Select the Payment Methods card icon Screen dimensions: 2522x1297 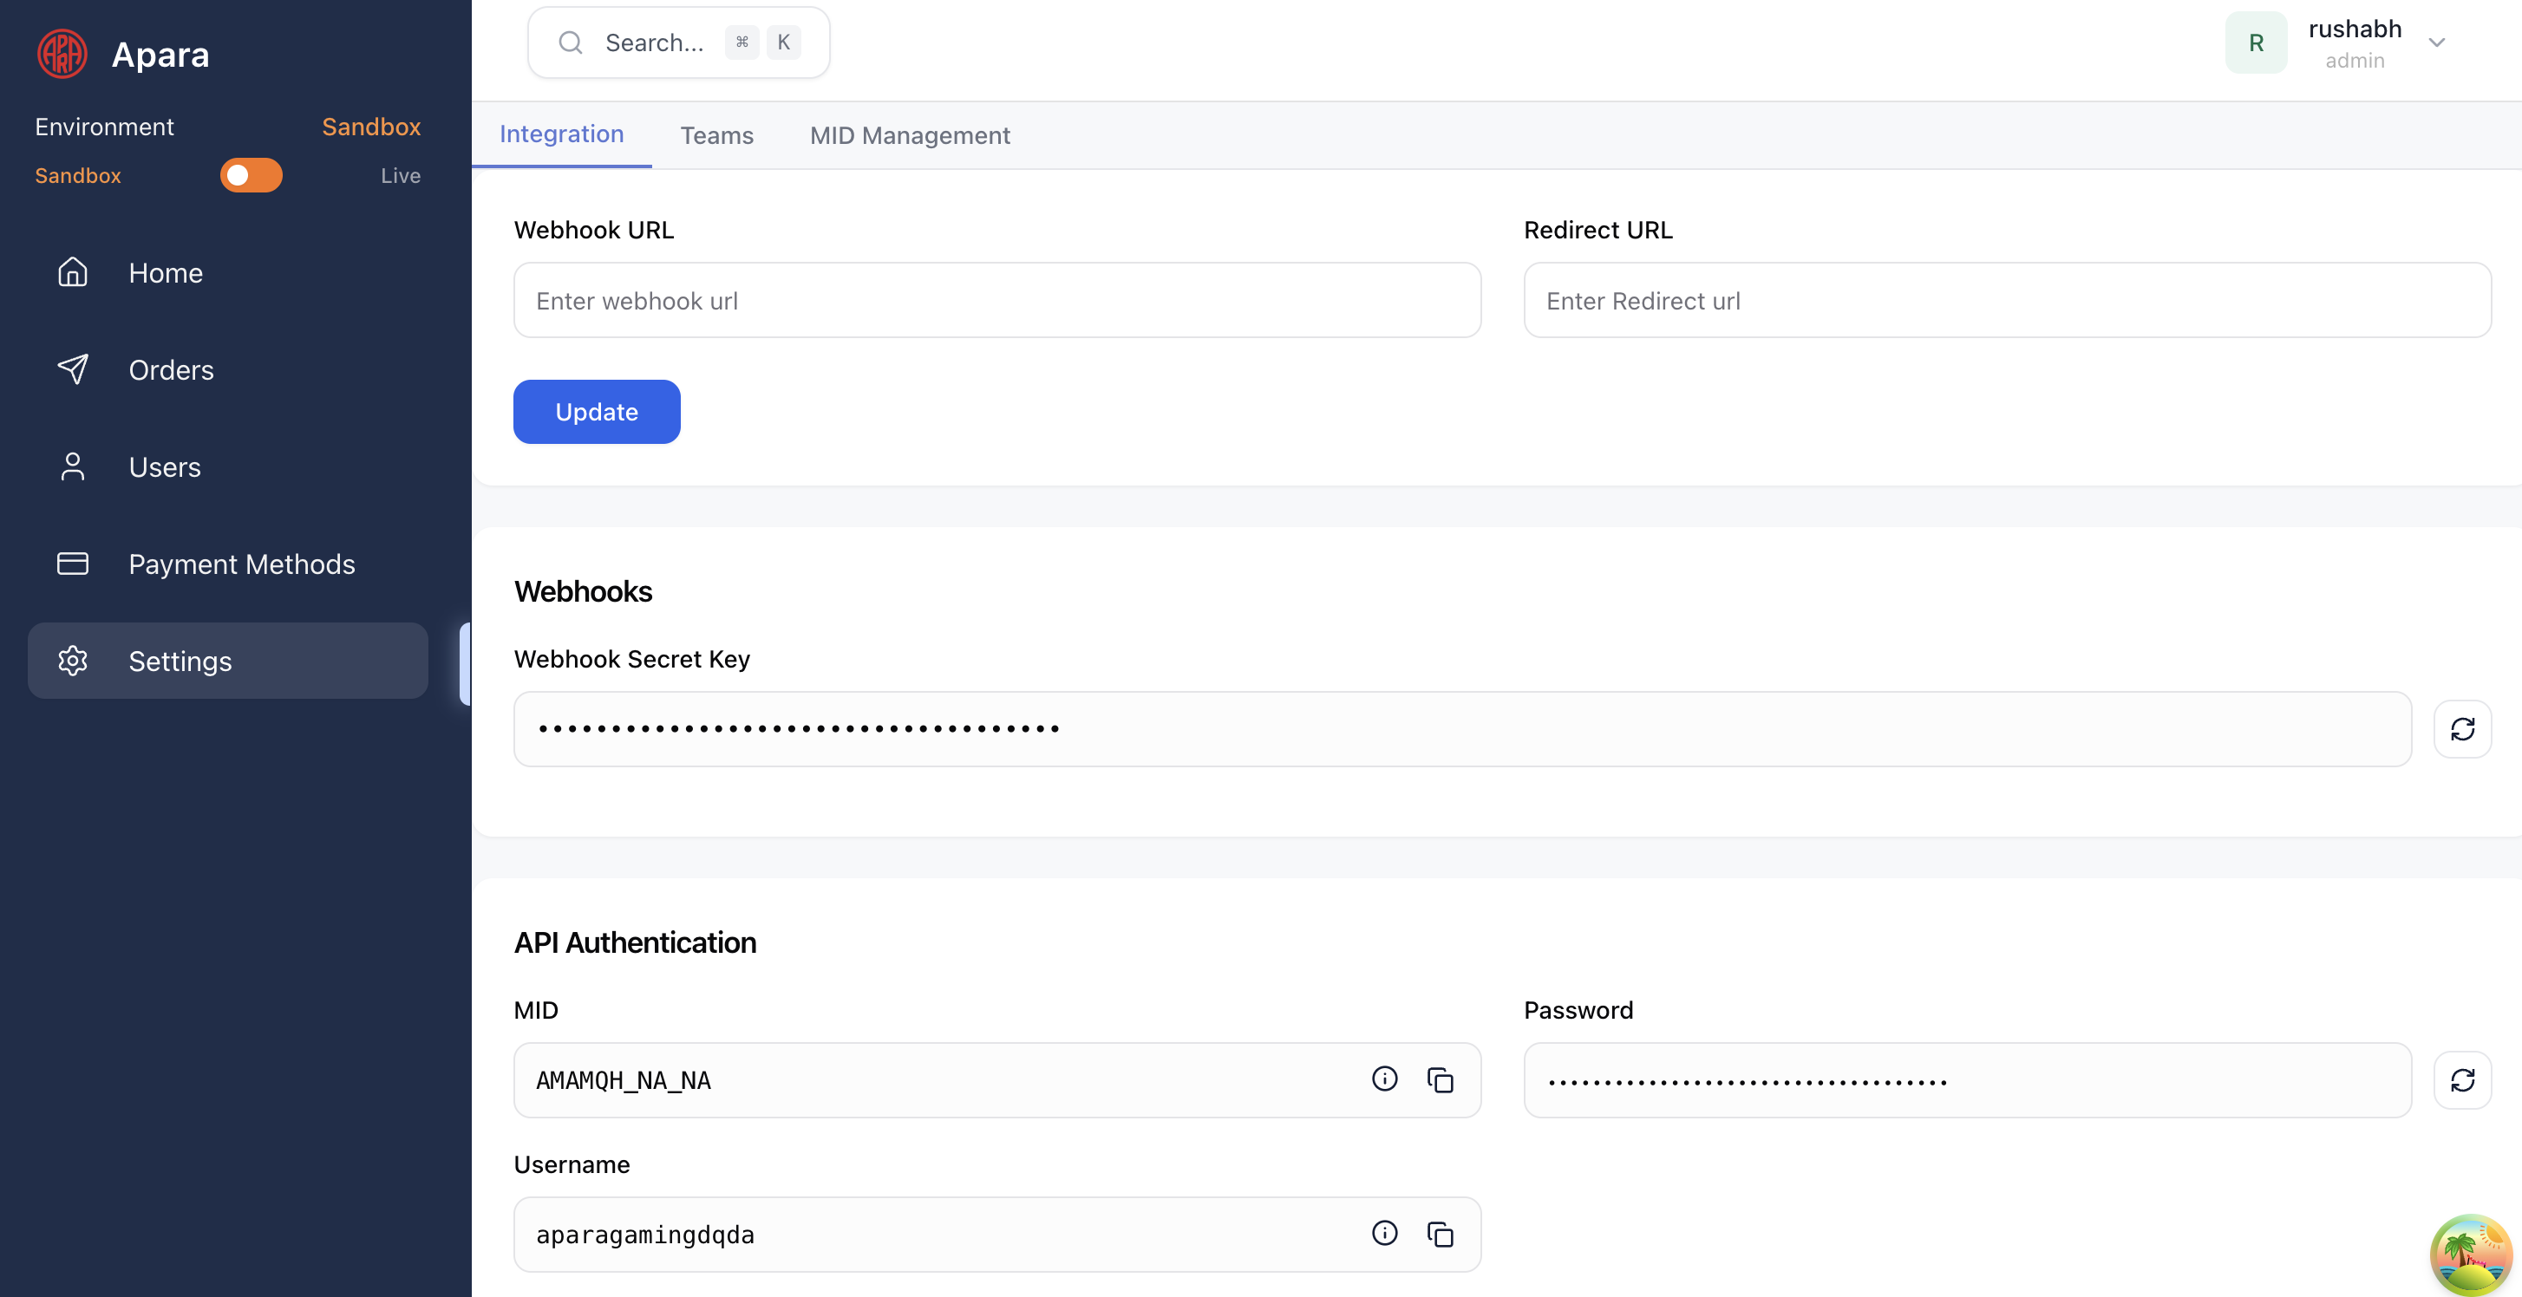[73, 564]
